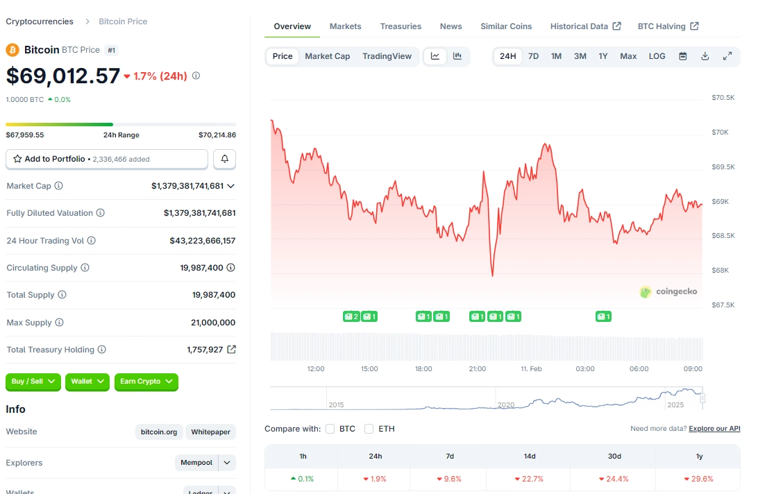758x494 pixels.
Task: Enable the BTC comparison checkbox
Action: (x=330, y=429)
